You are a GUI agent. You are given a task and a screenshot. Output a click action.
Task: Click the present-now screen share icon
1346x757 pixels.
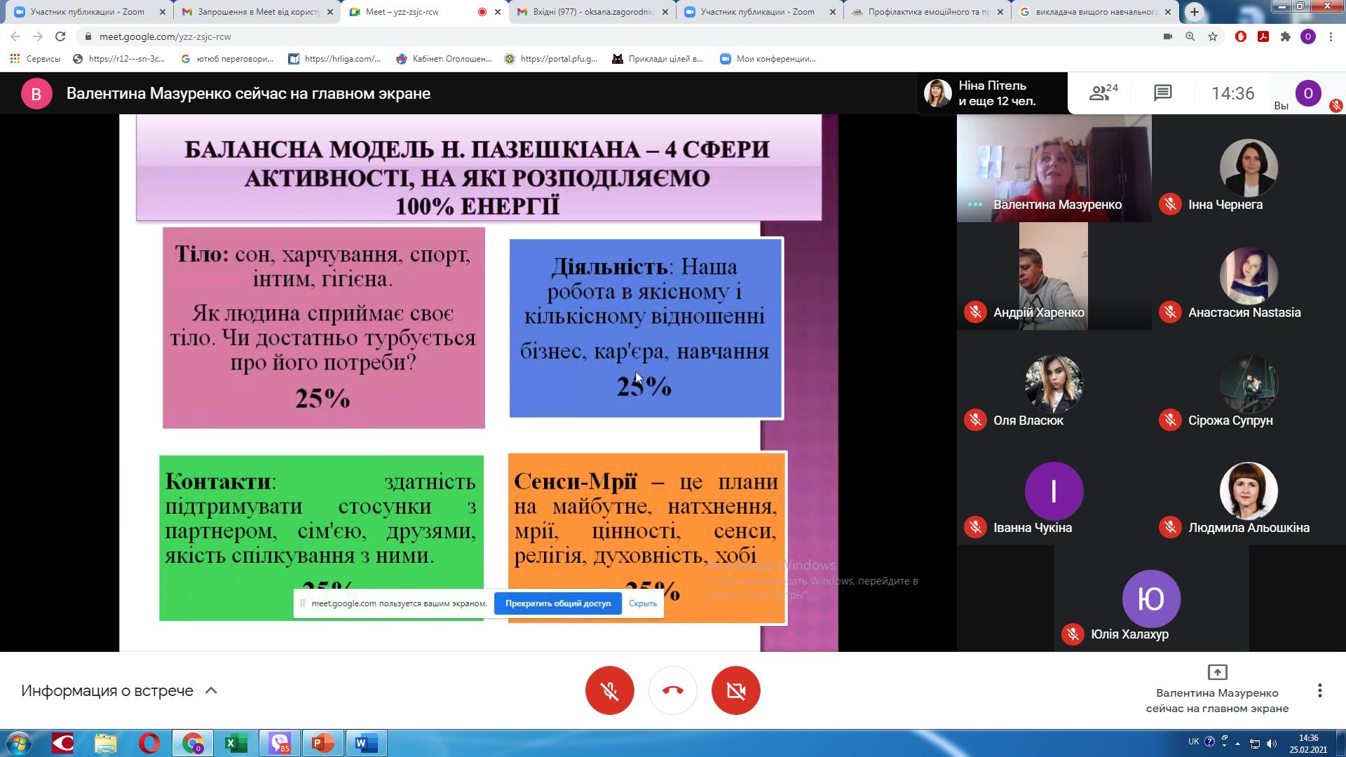point(1217,672)
